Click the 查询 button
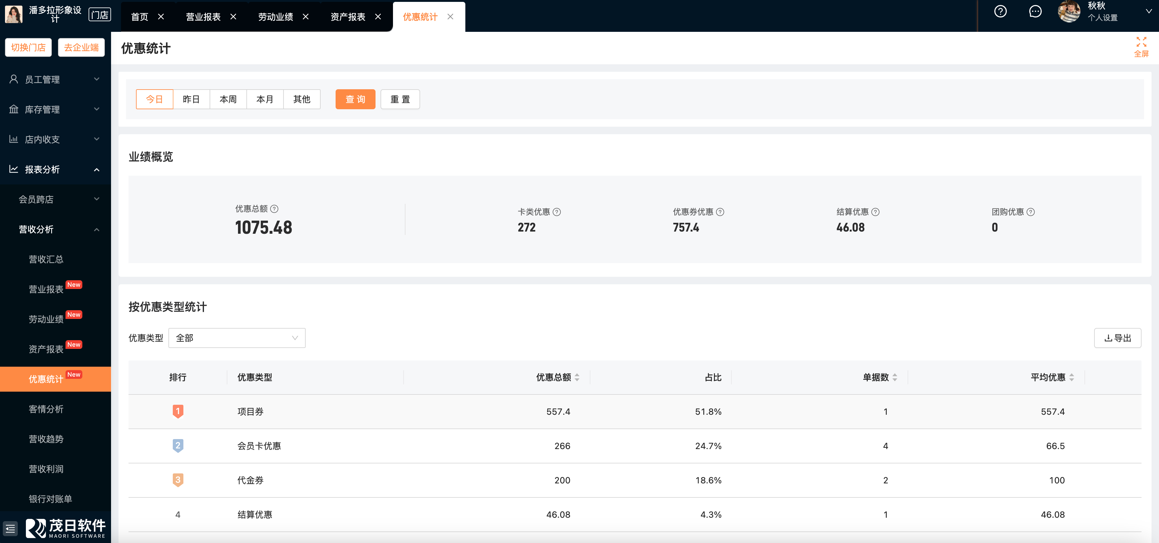 [x=355, y=99]
